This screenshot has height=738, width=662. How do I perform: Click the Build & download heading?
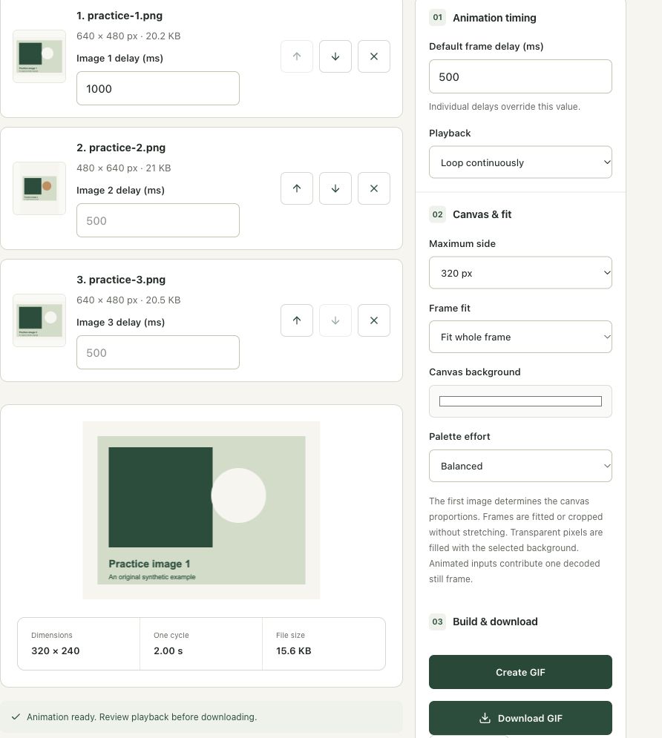(x=495, y=622)
